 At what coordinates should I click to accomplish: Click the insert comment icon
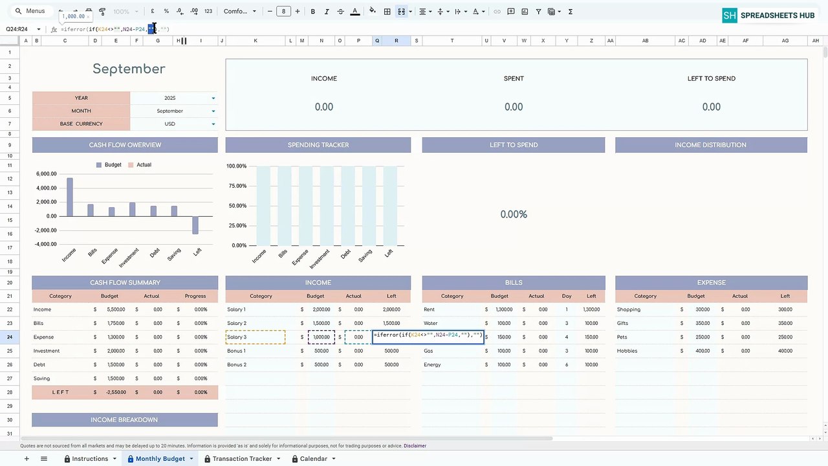[511, 12]
